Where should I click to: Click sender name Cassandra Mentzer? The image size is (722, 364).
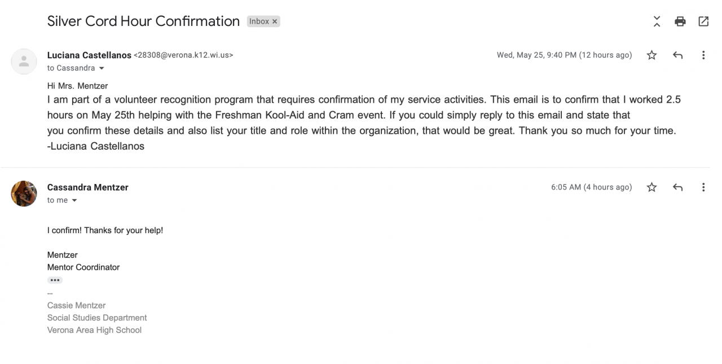coord(88,187)
